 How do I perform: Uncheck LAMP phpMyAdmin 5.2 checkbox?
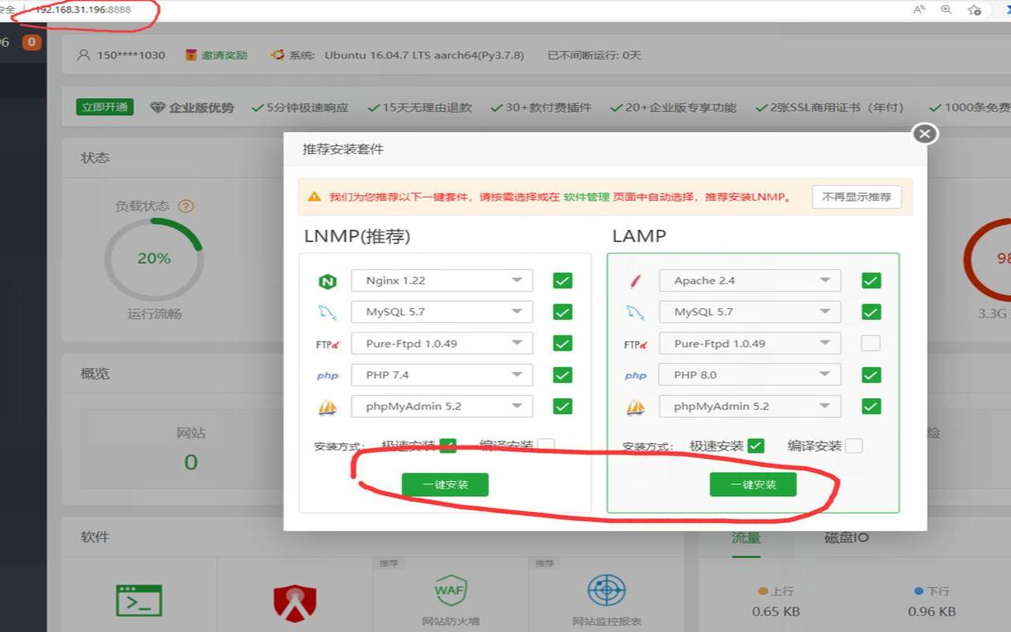point(870,406)
